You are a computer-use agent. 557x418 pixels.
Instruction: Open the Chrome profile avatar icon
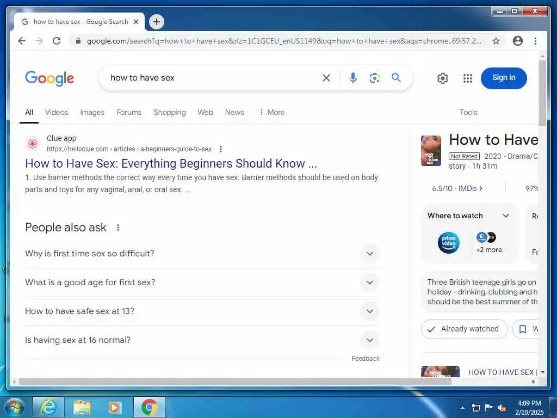point(518,41)
